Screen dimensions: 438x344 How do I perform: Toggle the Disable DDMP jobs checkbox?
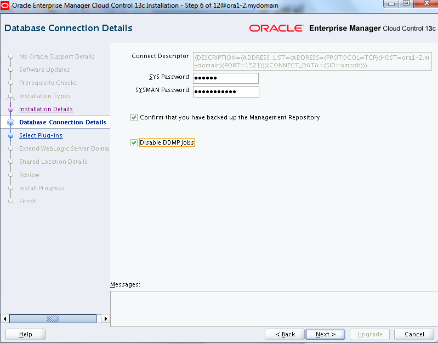click(134, 143)
